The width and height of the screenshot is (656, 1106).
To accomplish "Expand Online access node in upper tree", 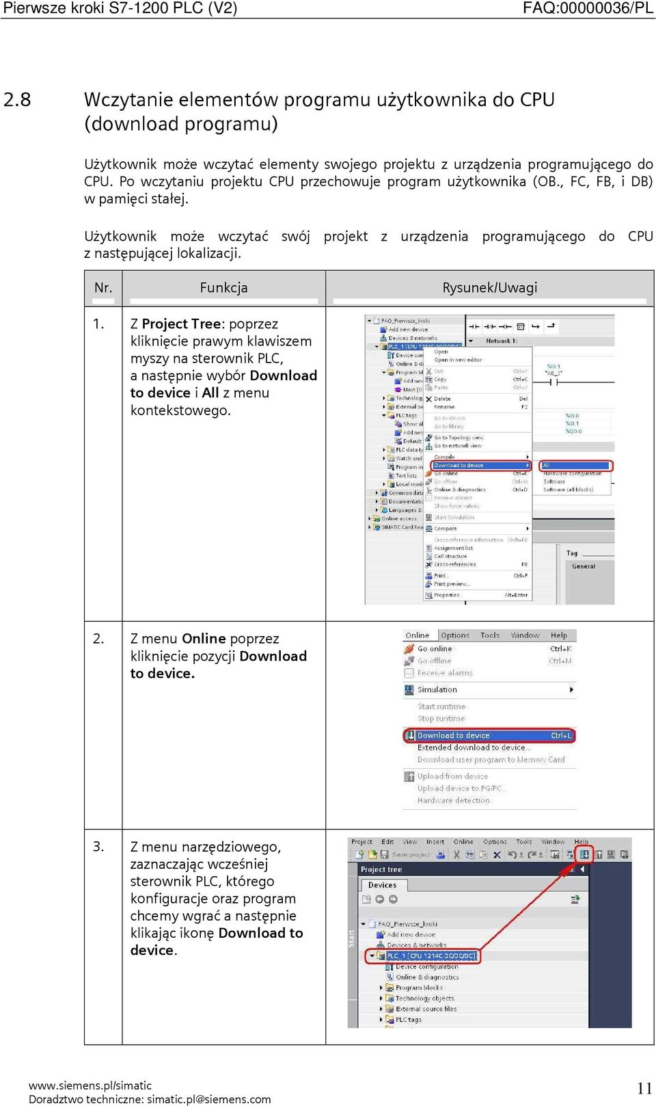I will point(370,518).
